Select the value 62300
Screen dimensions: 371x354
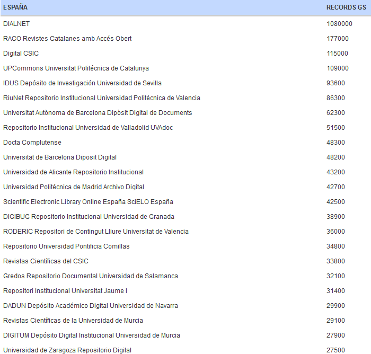(x=335, y=113)
